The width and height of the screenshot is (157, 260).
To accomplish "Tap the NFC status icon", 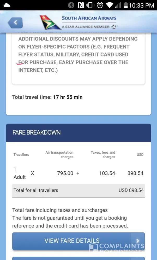I will point(81,5).
